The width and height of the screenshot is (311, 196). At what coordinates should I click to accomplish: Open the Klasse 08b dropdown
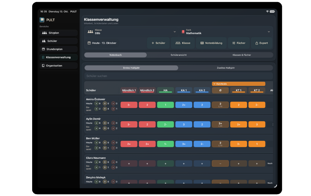132,32
